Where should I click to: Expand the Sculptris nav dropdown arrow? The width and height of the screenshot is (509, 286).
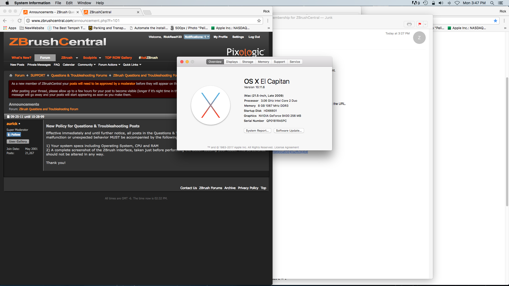100,58
